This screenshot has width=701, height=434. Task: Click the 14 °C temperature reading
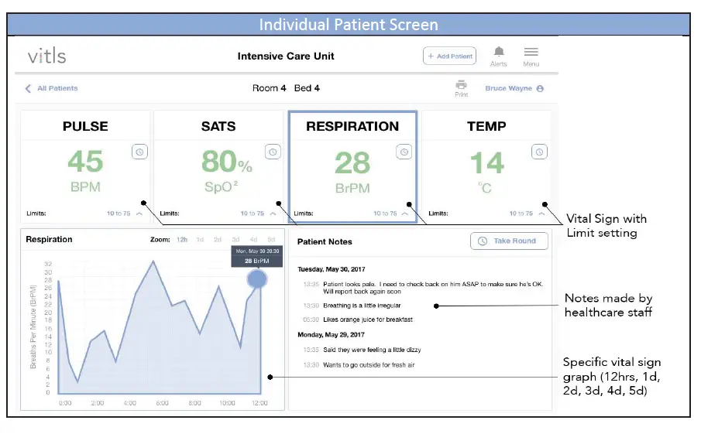tap(486, 172)
